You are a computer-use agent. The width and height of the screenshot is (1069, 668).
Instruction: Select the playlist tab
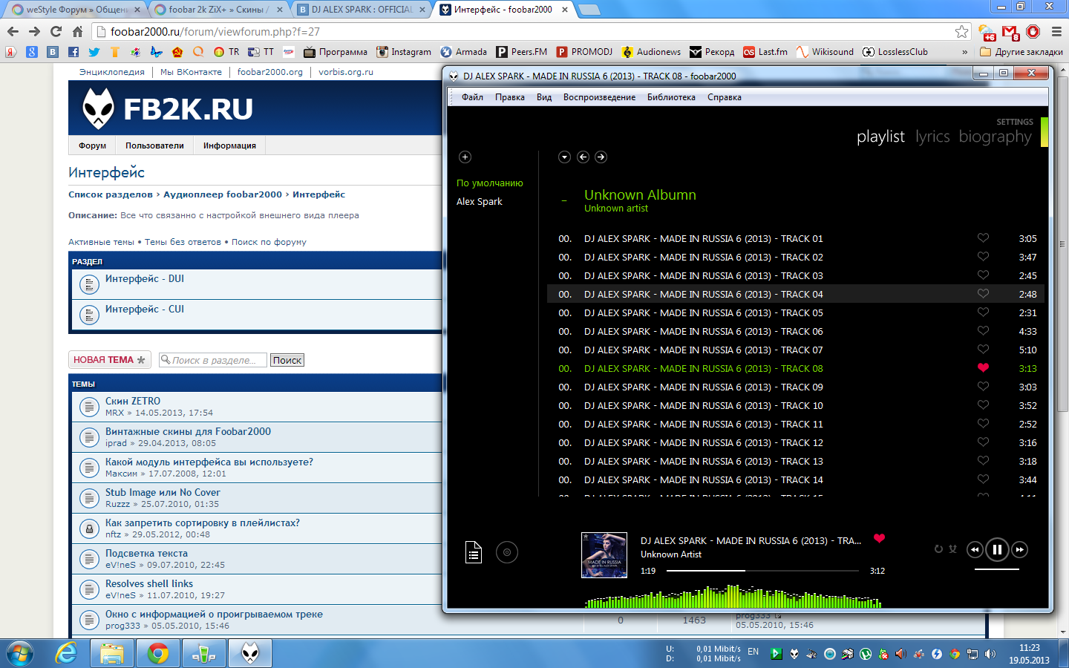pos(880,137)
